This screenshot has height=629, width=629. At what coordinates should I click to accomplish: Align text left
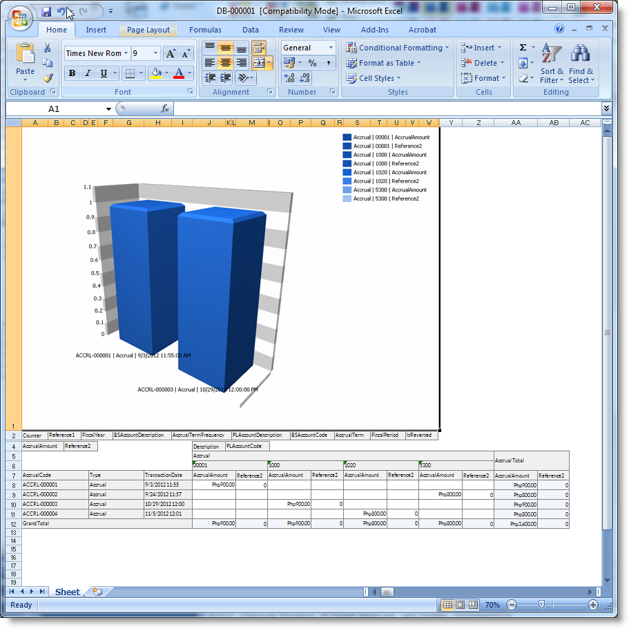209,63
